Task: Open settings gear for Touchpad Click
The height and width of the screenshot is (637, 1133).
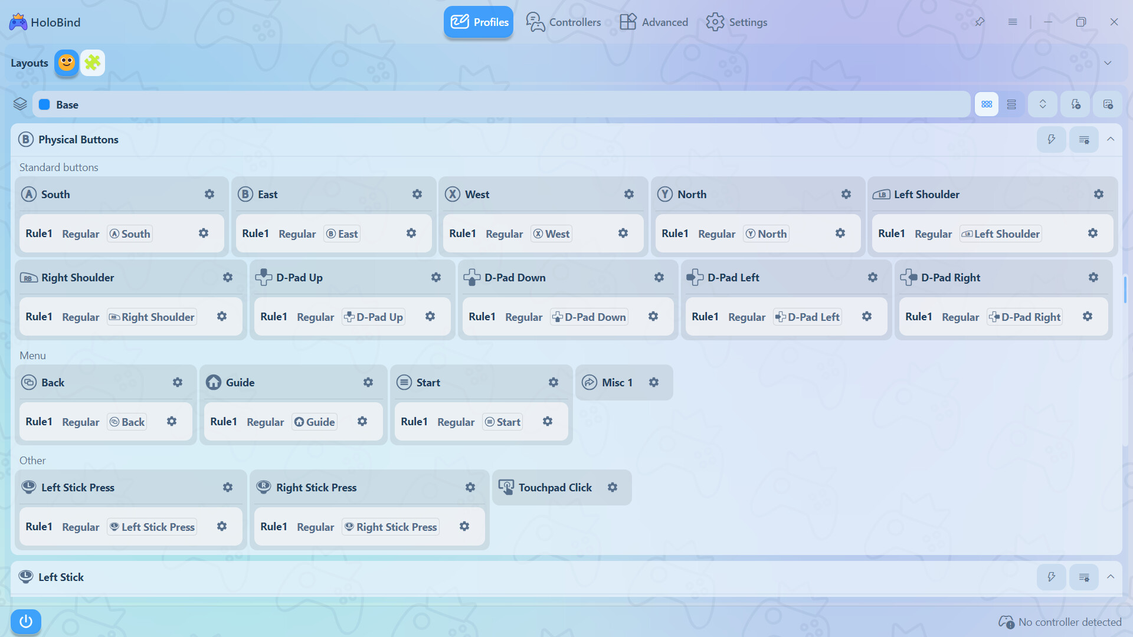Action: pyautogui.click(x=613, y=487)
